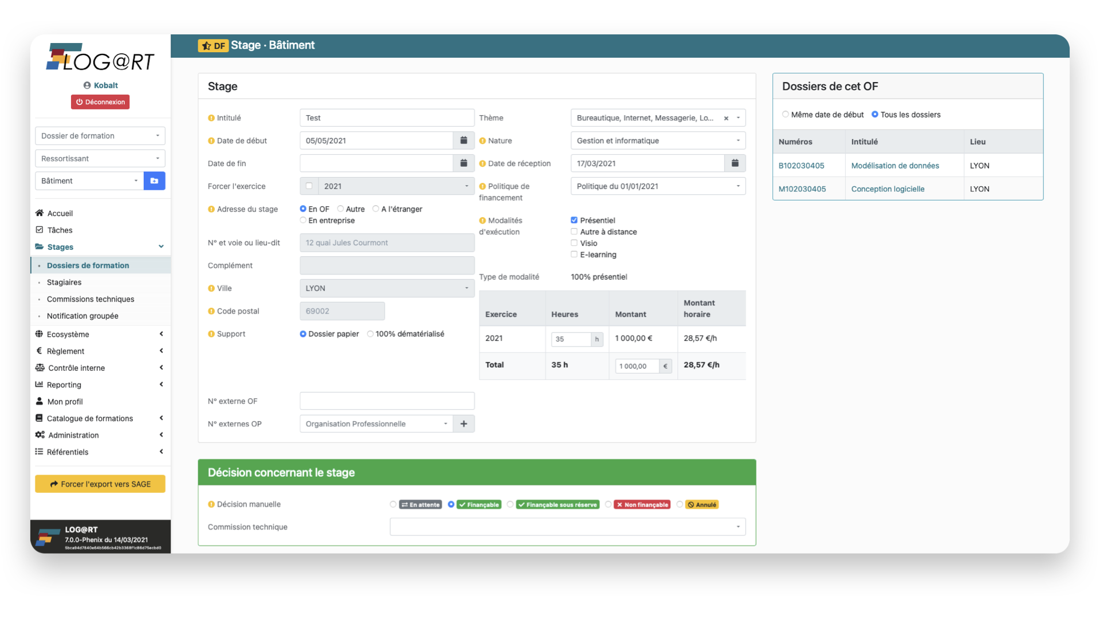Open the calendar for Date de fin
Viewport: 1100px width, 619px height.
(463, 163)
